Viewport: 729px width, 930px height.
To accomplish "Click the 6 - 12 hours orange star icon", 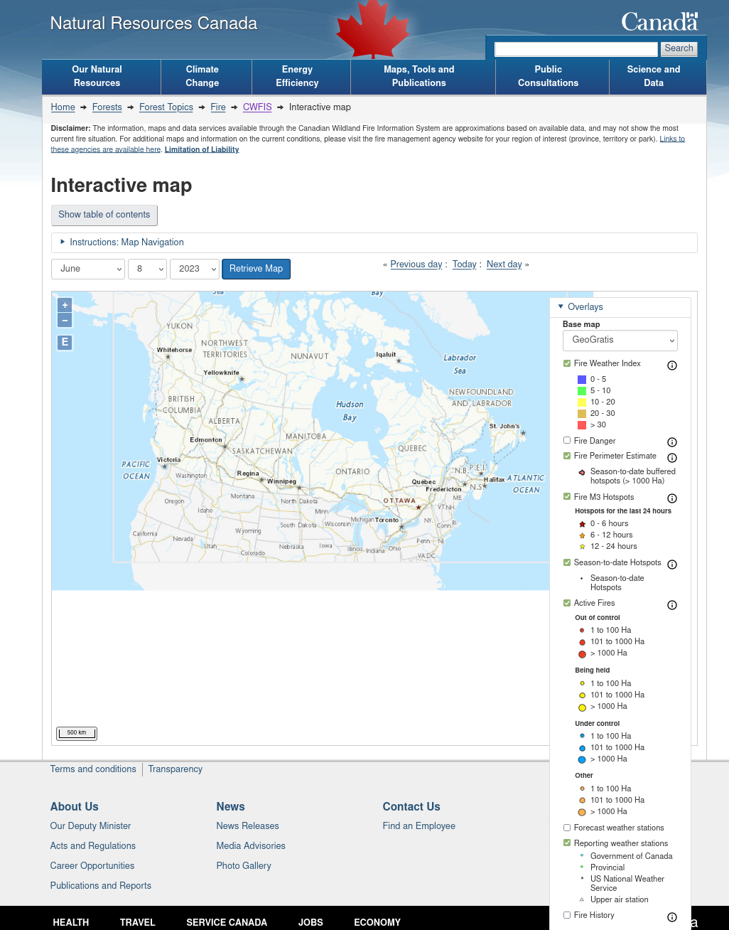I will 582,535.
